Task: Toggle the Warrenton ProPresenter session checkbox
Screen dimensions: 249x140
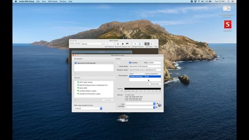Action: pyautogui.click(x=75, y=63)
